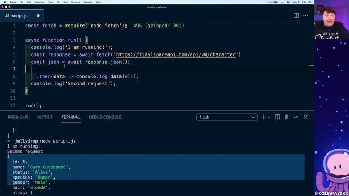The image size is (349, 196).
Task: Click the '496 (gzipped: 301)' import cost hint
Action: tap(159, 26)
